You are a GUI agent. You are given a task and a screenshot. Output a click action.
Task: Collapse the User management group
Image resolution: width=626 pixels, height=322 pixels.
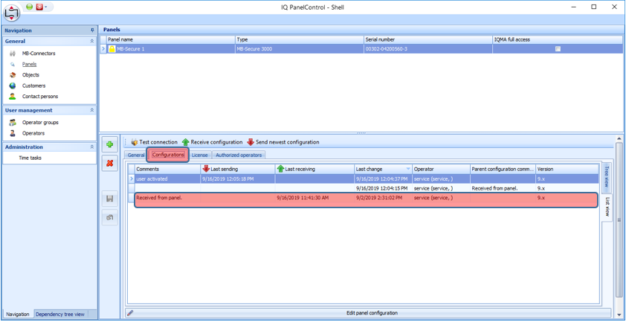(92, 110)
